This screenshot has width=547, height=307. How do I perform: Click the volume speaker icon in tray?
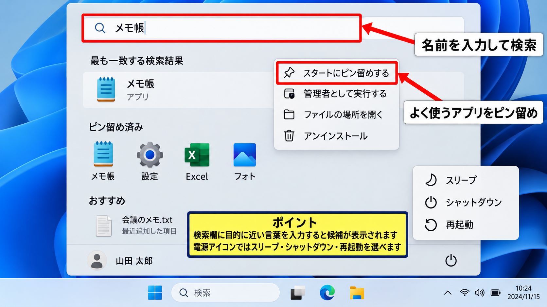(480, 293)
